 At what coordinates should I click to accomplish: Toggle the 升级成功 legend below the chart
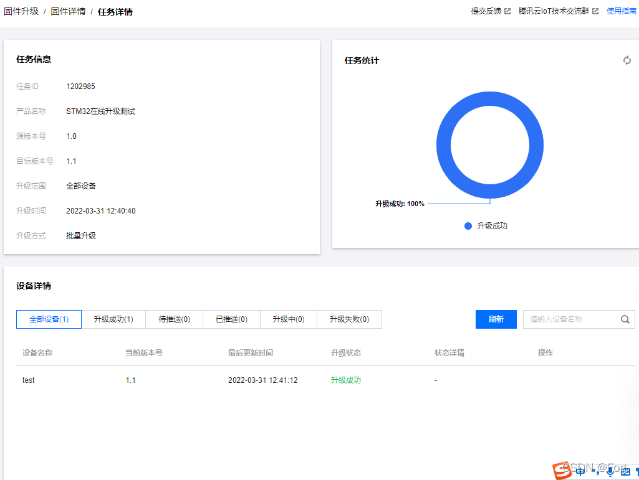(489, 225)
